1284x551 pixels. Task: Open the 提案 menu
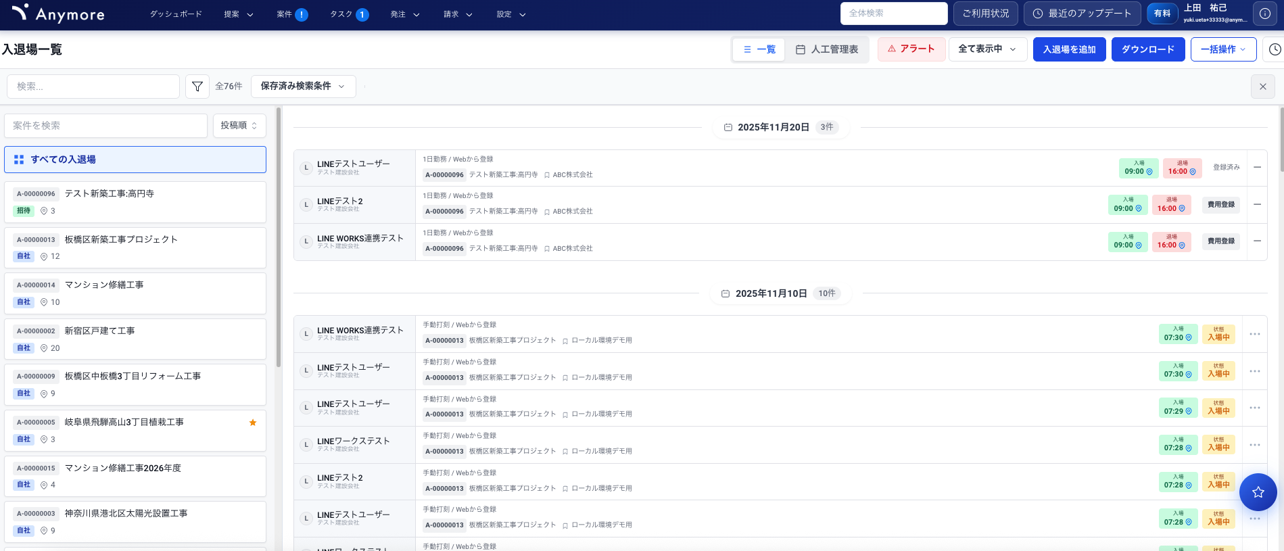(x=239, y=14)
